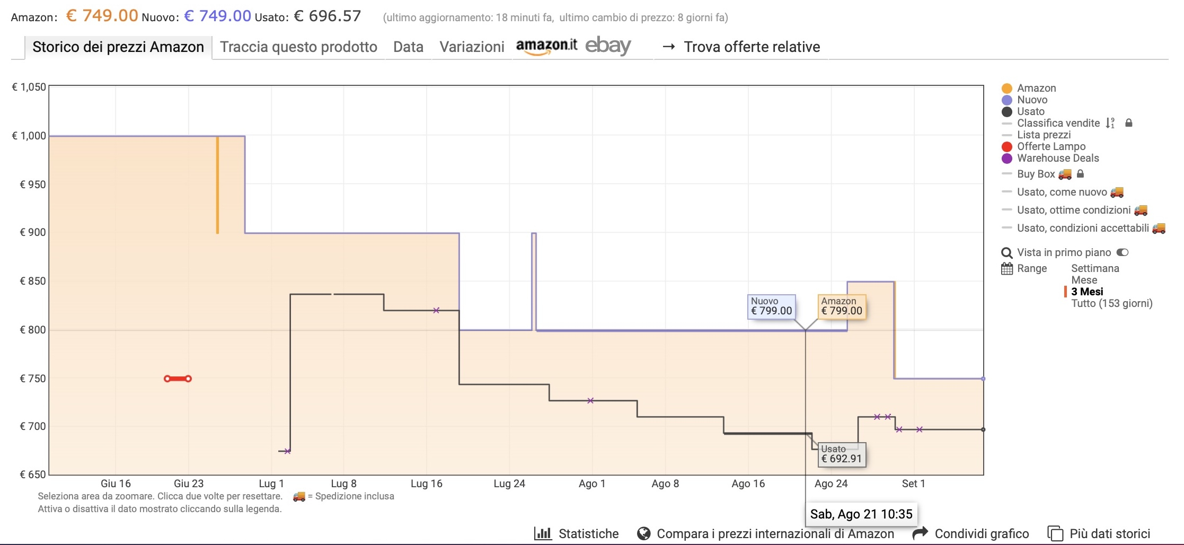Click the purple Warehouse Deals color dot
1184x545 pixels.
(x=1007, y=159)
